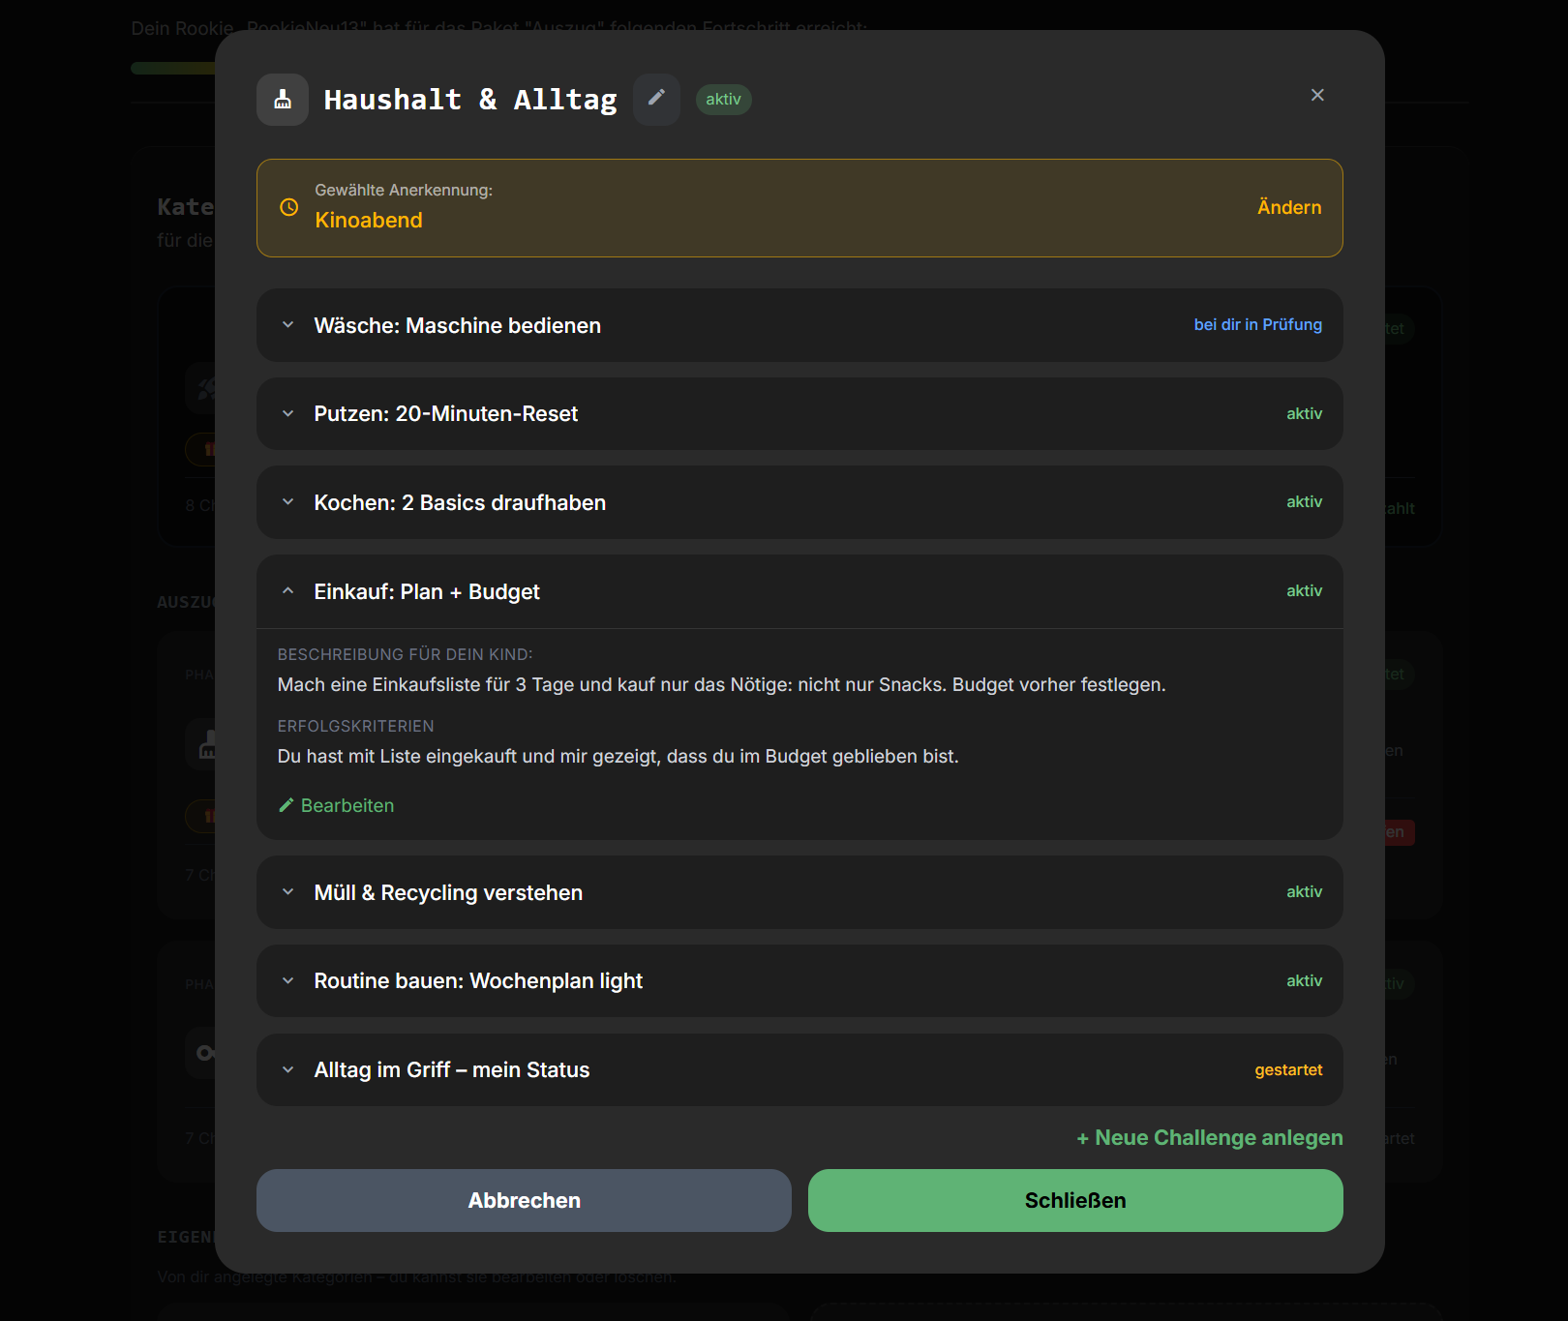This screenshot has height=1321, width=1568.
Task: Click the green pencil icon next to Bearbeiten
Action: coord(286,805)
